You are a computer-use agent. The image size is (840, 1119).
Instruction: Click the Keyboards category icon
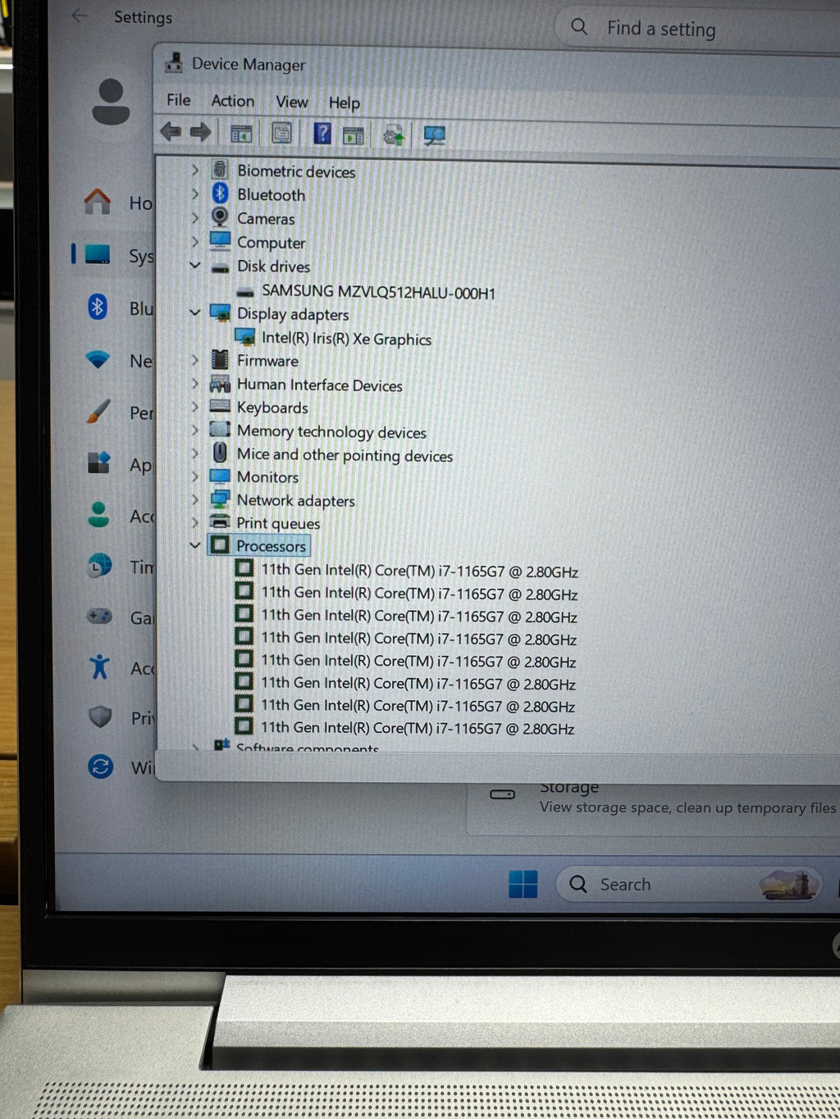(x=220, y=407)
